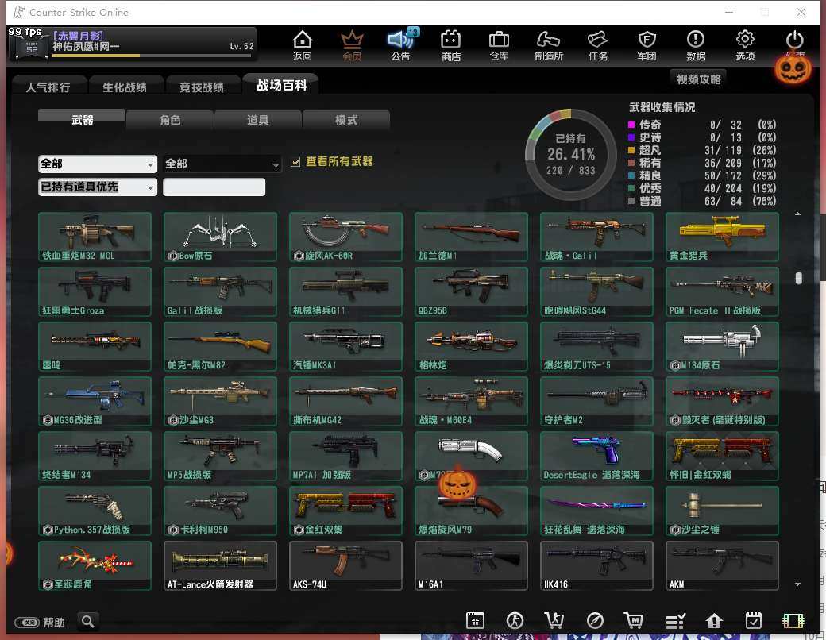Click the magnifier search icon at bottom
Image resolution: width=826 pixels, height=640 pixels.
click(x=88, y=622)
